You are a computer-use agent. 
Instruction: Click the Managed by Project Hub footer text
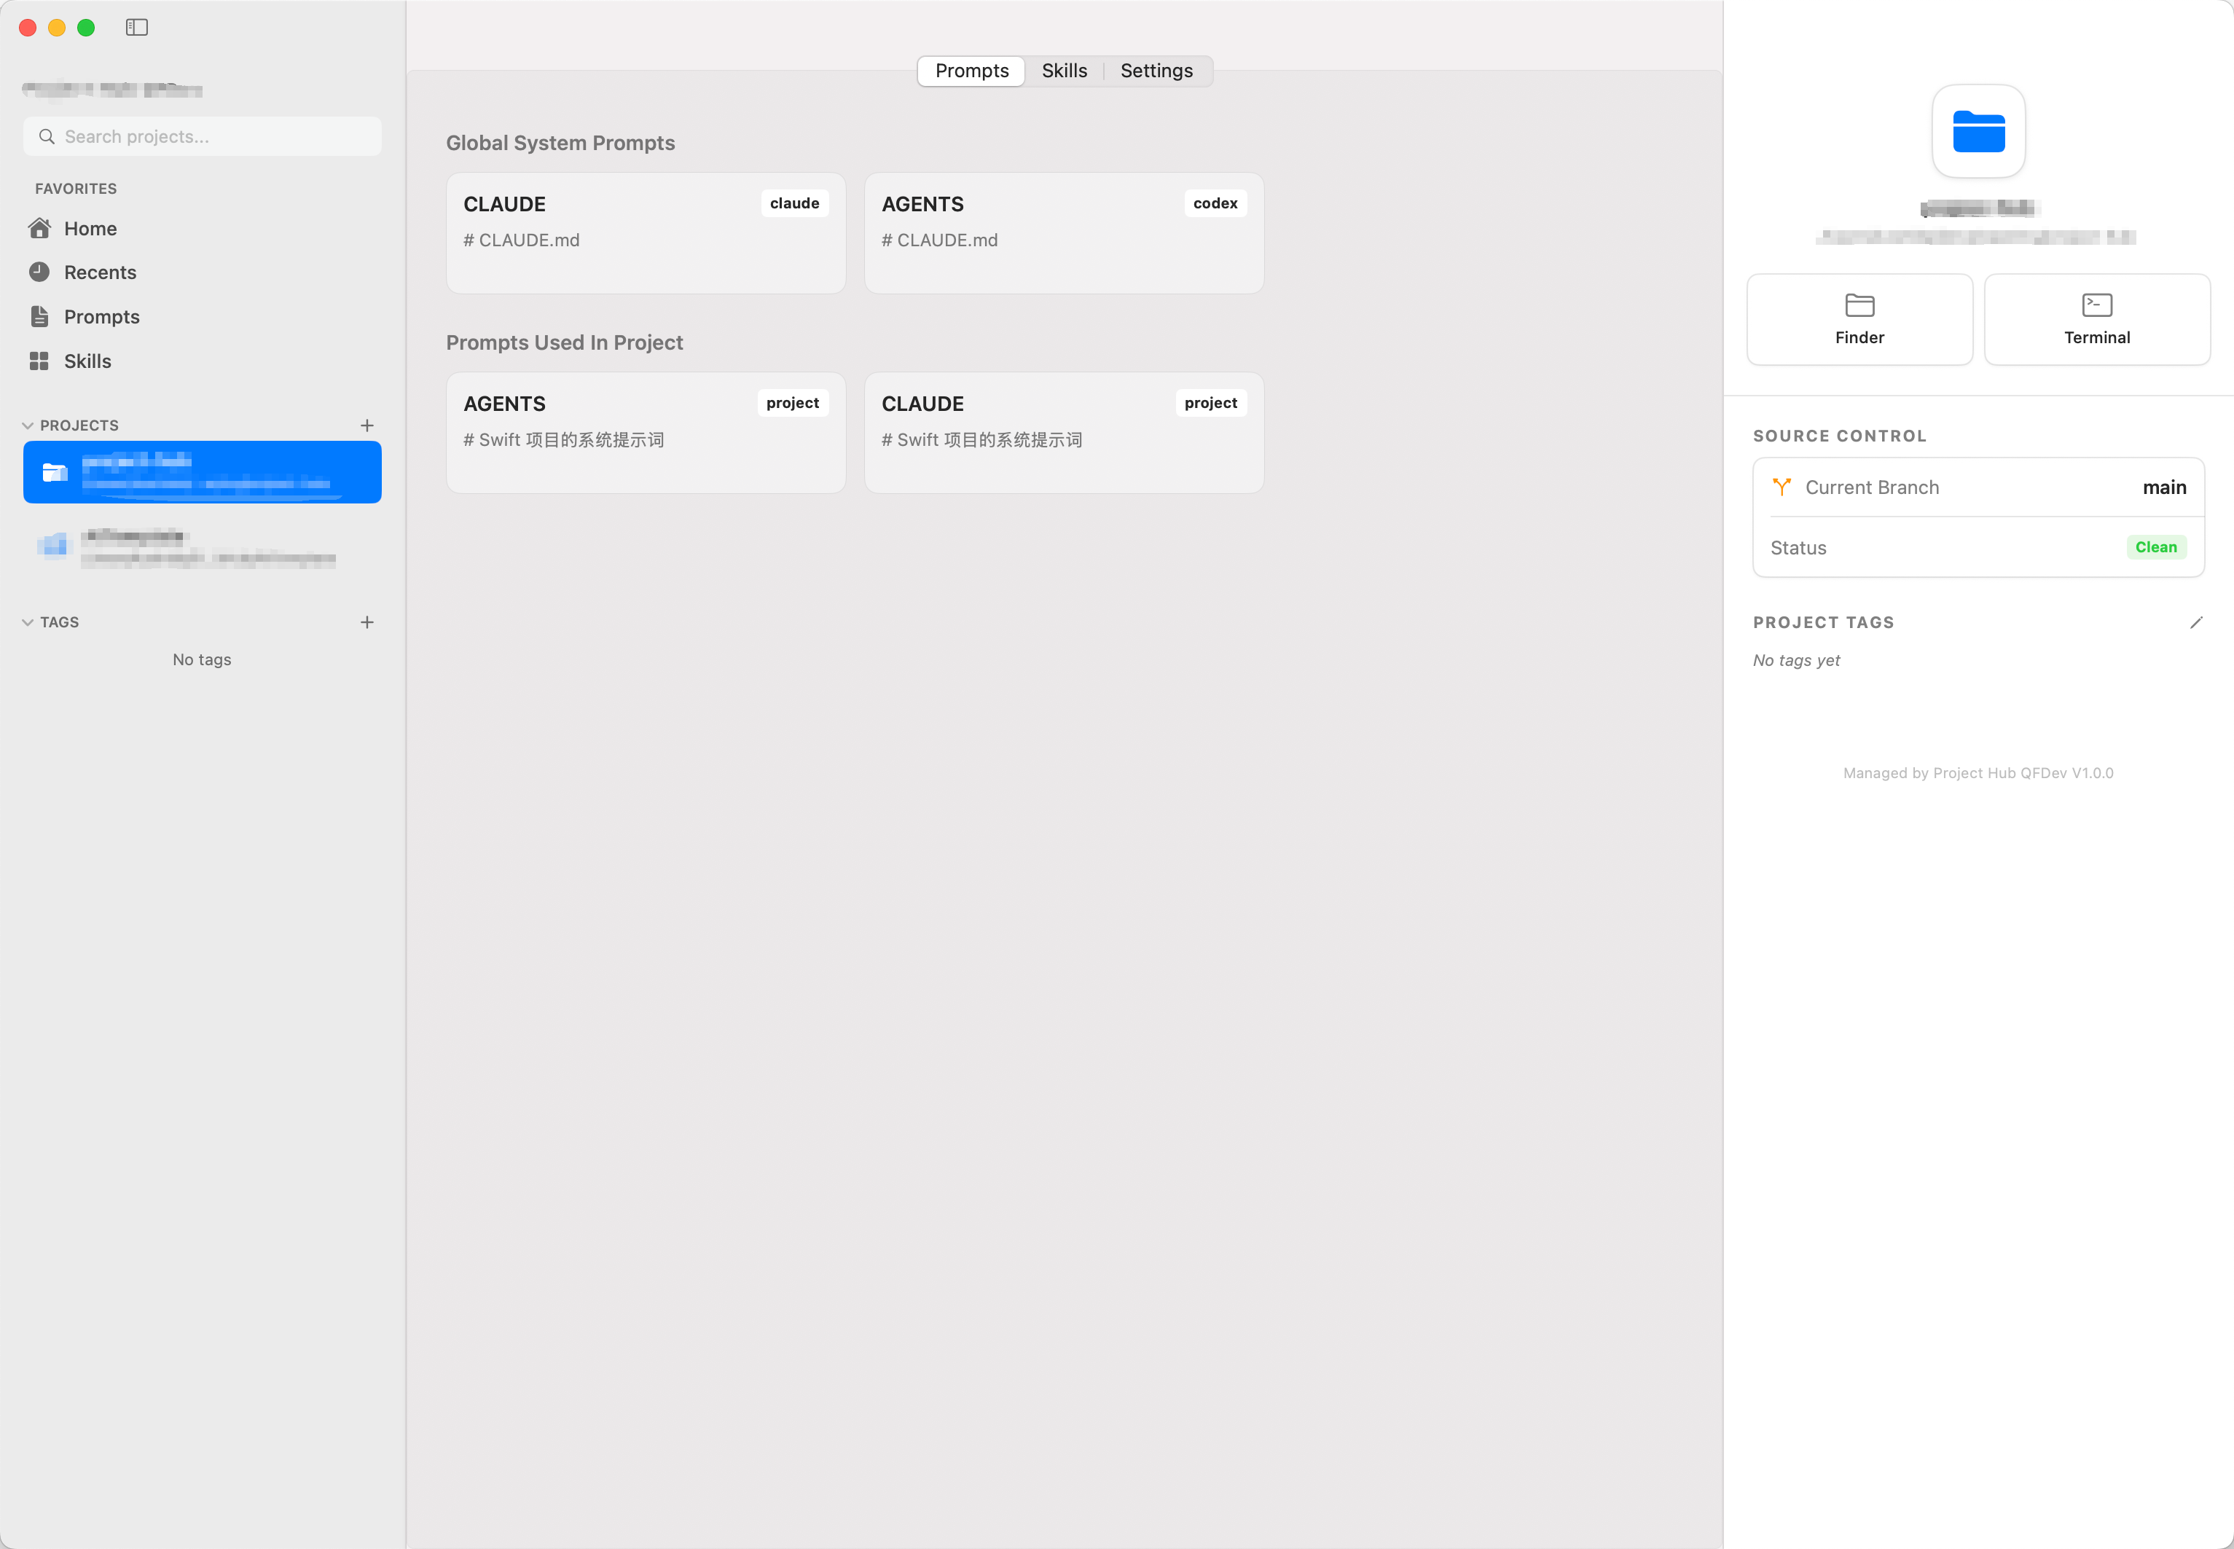click(1978, 772)
